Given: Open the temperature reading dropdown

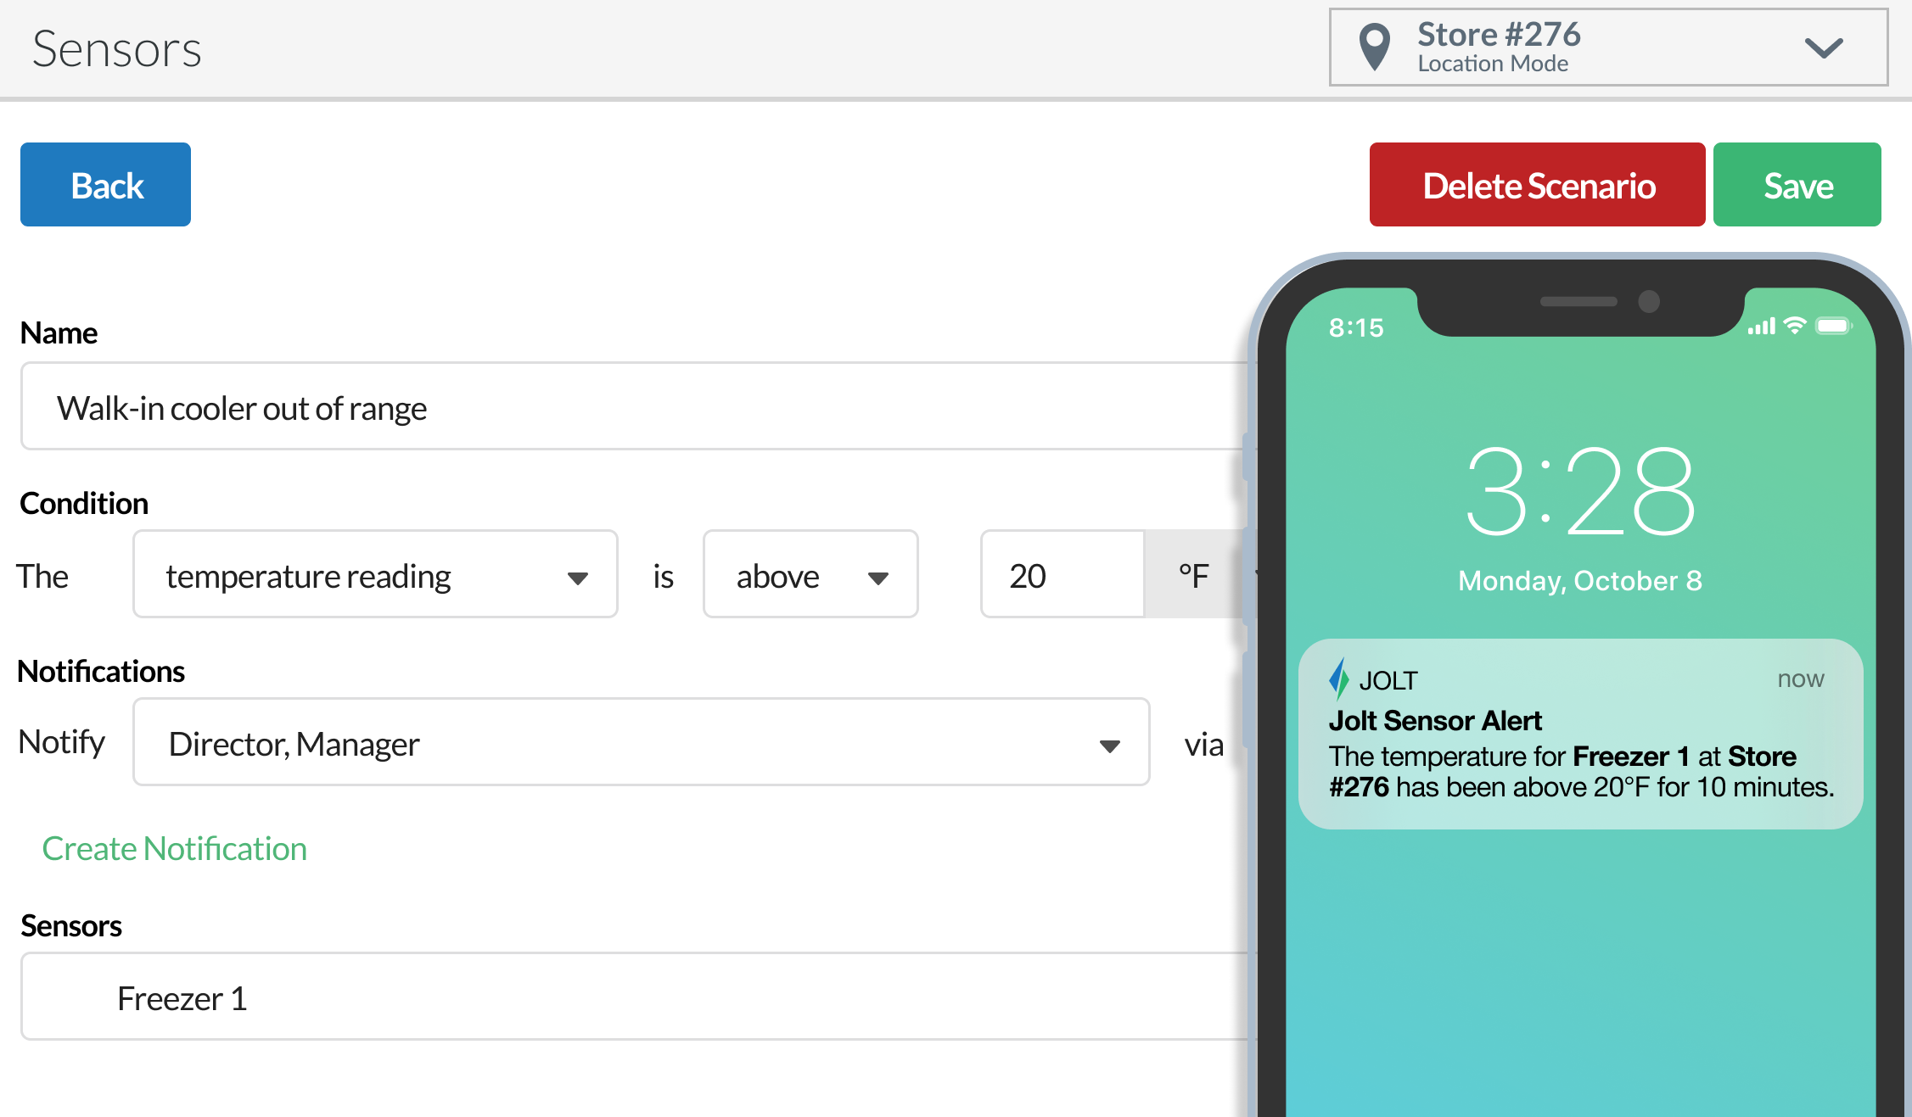Looking at the screenshot, I should tap(375, 574).
